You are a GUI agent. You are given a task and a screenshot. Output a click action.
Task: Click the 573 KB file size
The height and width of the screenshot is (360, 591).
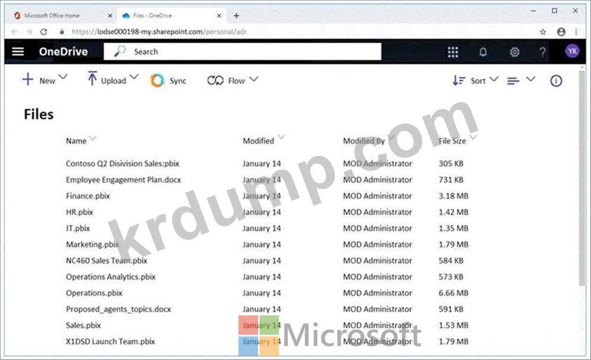point(451,277)
